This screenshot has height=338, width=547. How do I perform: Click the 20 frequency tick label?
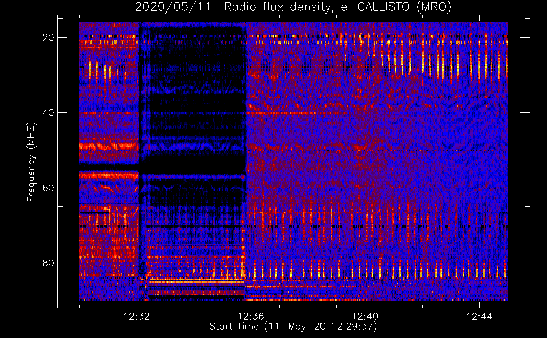pyautogui.click(x=49, y=38)
